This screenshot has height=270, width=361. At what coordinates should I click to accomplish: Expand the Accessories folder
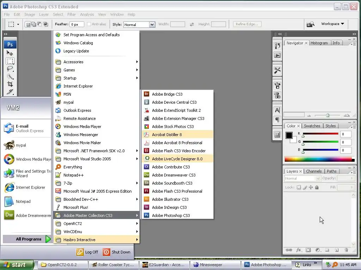click(x=97, y=62)
